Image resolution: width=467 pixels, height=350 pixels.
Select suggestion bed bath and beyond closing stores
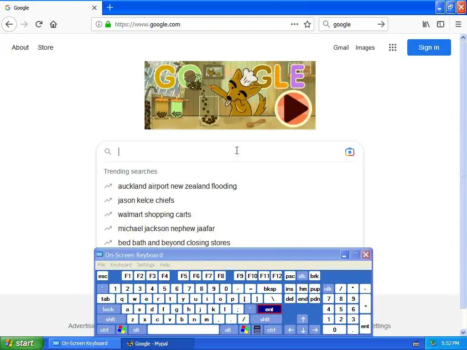pyautogui.click(x=230, y=242)
